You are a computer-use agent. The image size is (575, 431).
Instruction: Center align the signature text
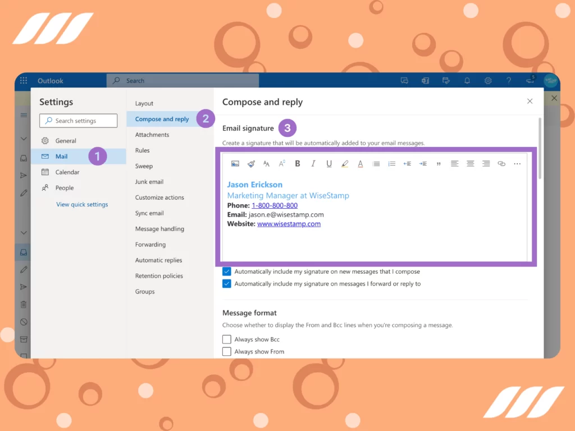[471, 163]
